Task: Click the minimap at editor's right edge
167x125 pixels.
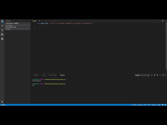Action: pyautogui.click(x=158, y=22)
